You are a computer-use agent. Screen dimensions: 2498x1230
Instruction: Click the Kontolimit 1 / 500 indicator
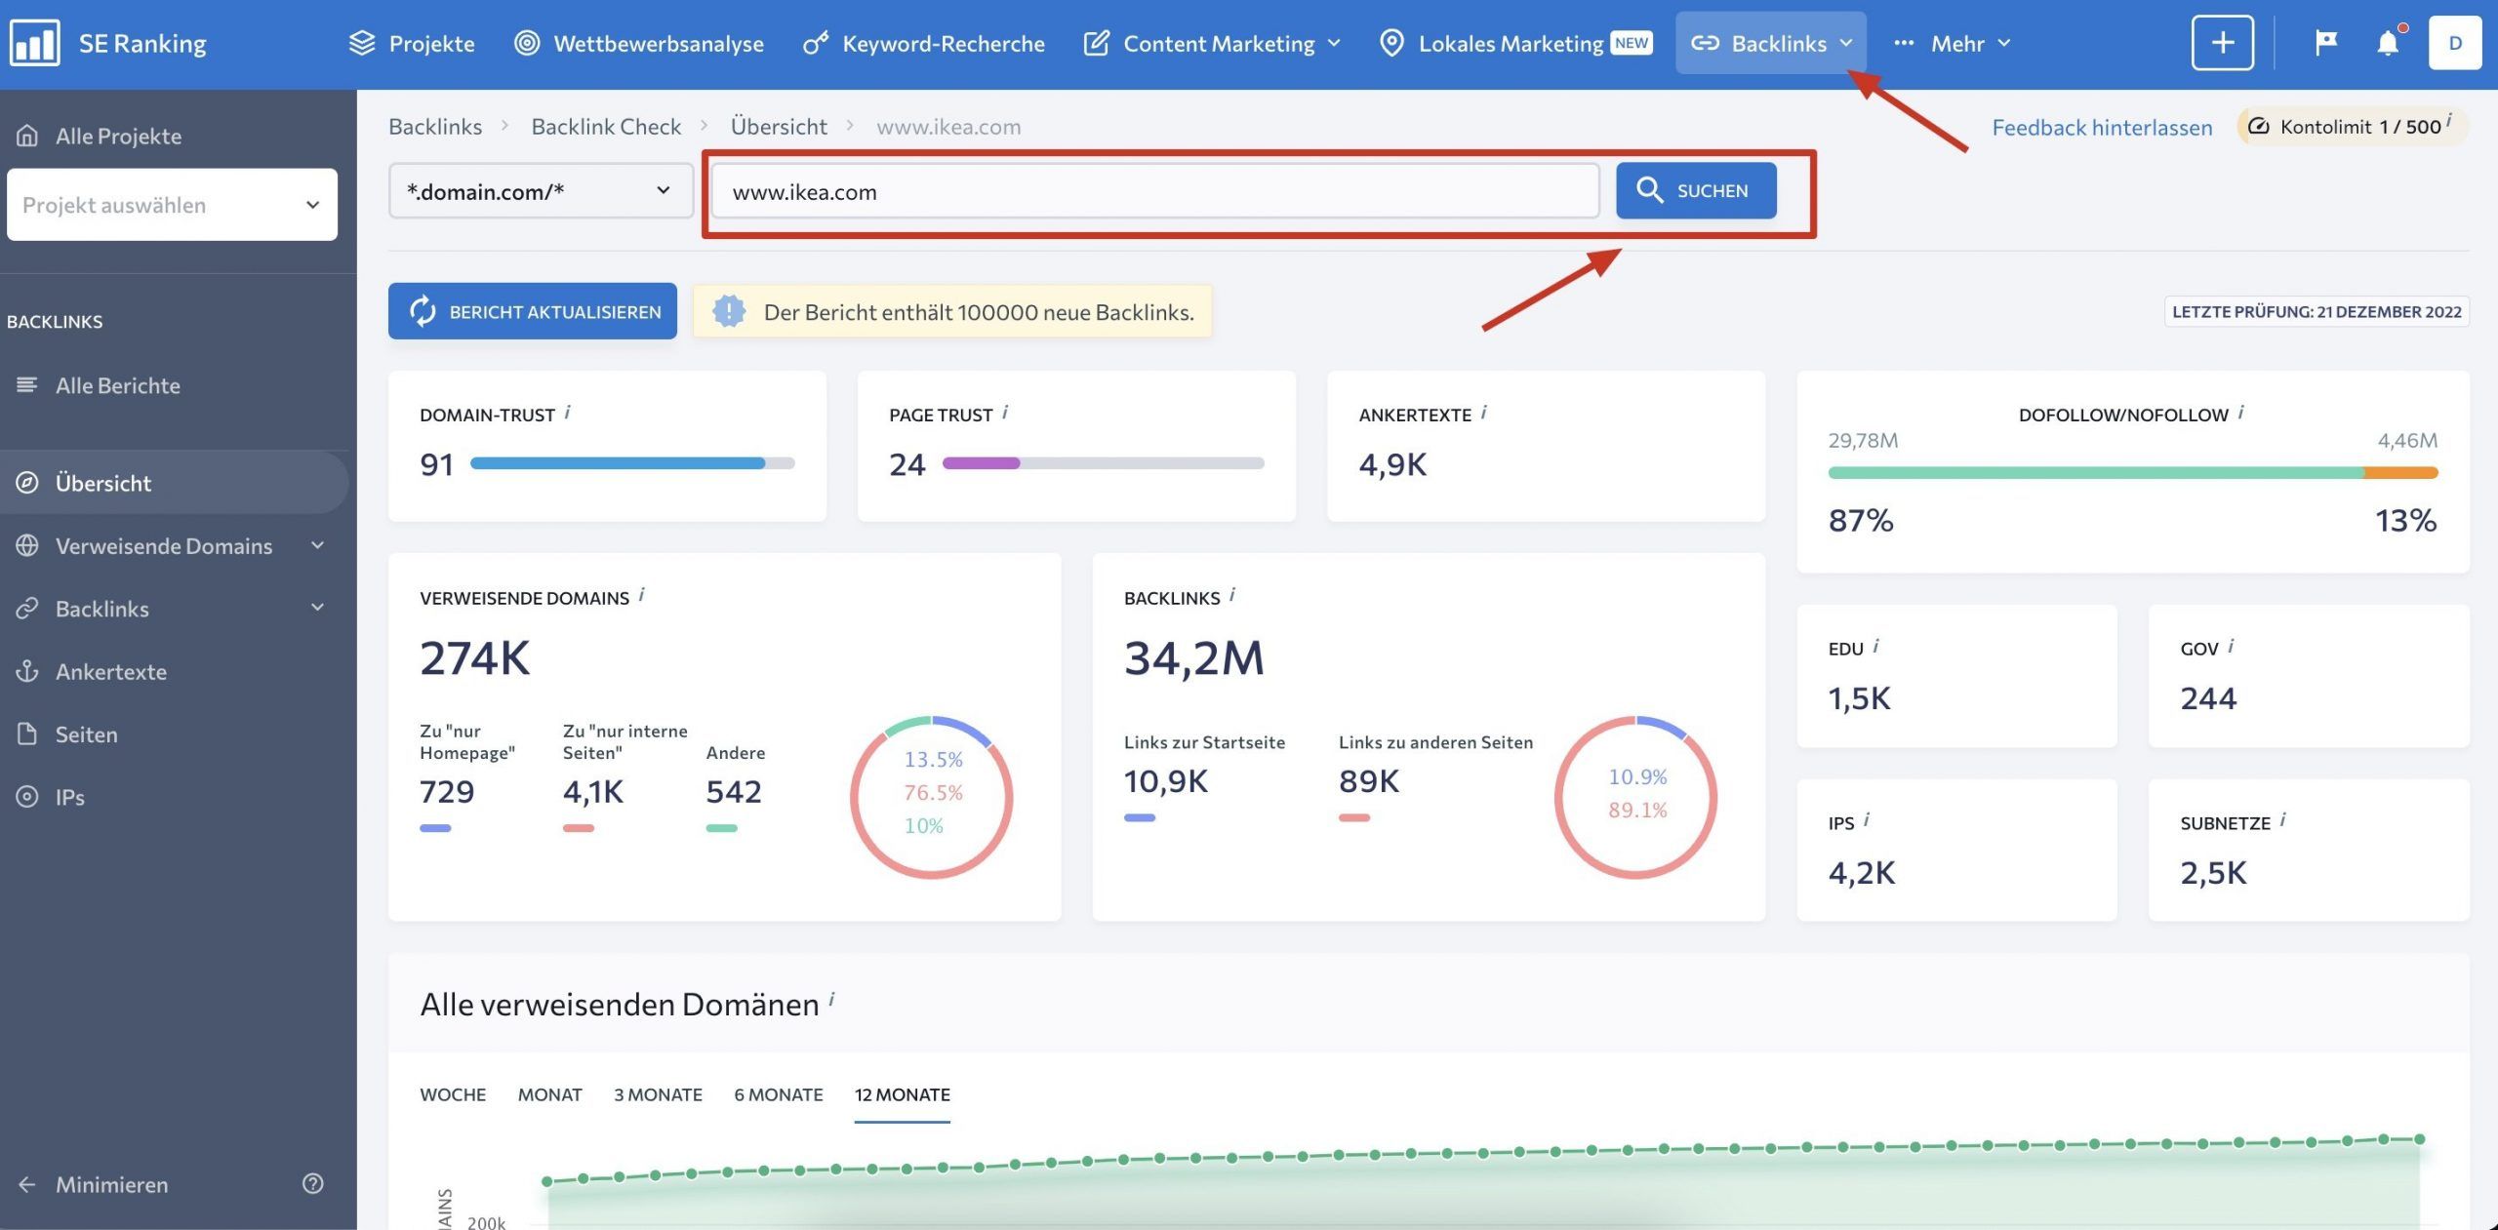[2352, 127]
